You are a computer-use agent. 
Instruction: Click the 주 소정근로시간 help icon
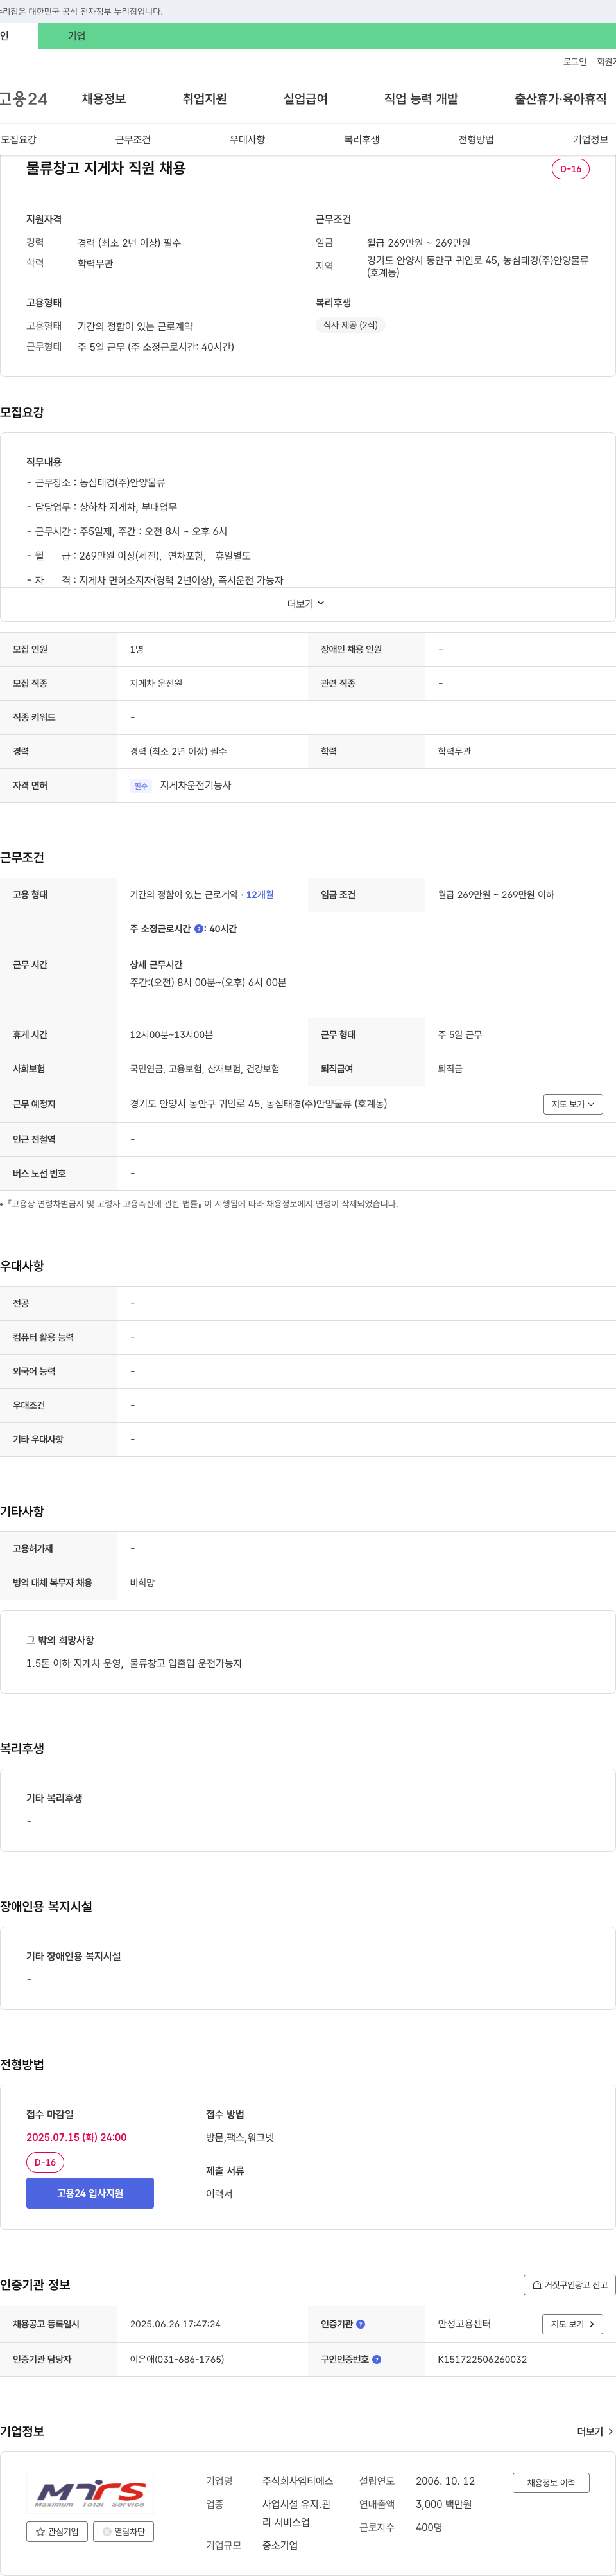pyautogui.click(x=199, y=929)
